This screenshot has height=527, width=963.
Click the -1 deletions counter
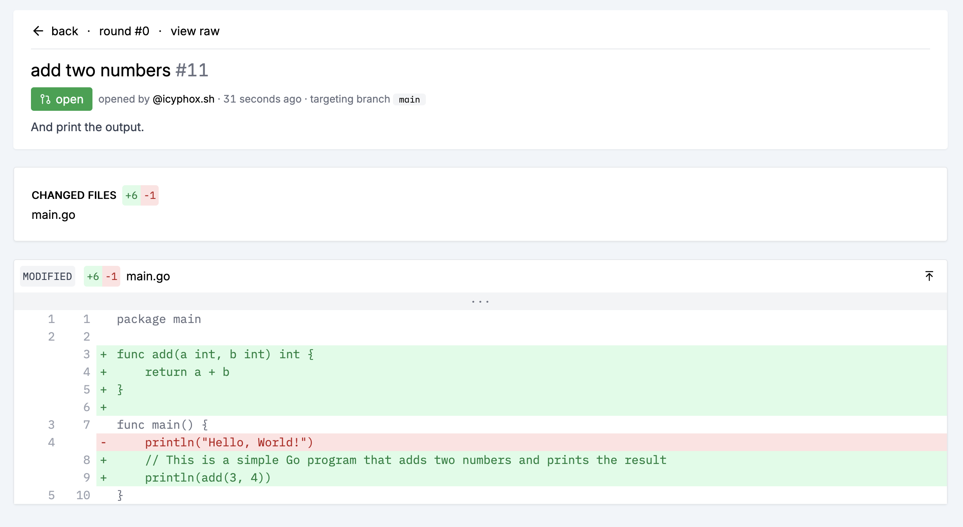point(111,276)
